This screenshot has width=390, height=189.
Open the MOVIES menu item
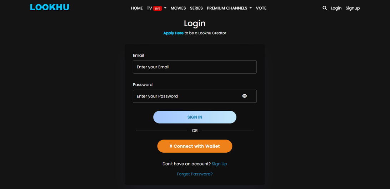pos(178,8)
